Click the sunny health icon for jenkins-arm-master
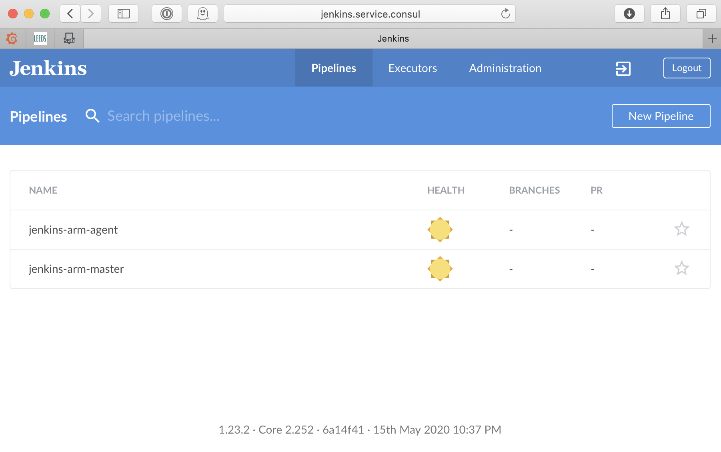The height and width of the screenshot is (452, 721). [440, 269]
